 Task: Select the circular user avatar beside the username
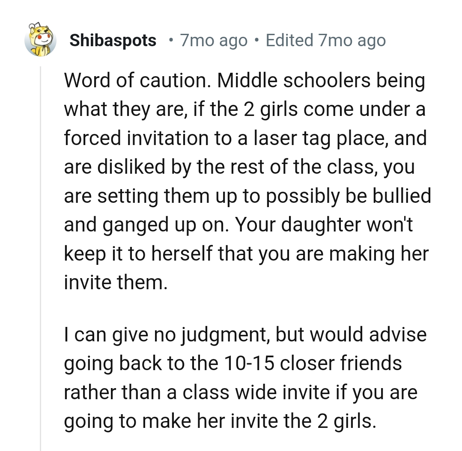[41, 39]
